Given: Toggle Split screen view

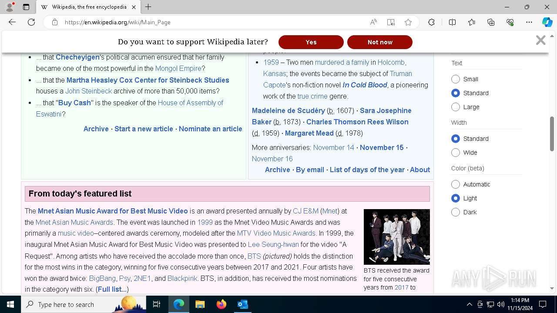Looking at the screenshot, I should coord(452,22).
